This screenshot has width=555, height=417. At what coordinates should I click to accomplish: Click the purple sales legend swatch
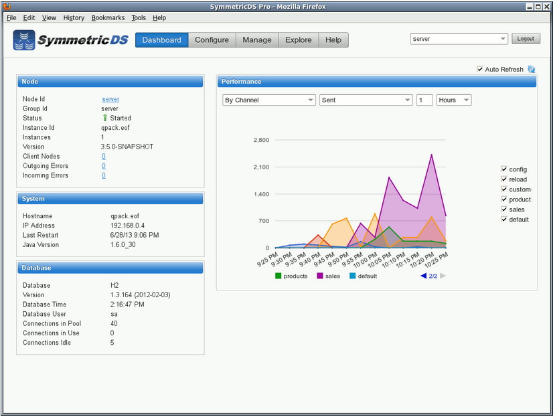pos(320,276)
